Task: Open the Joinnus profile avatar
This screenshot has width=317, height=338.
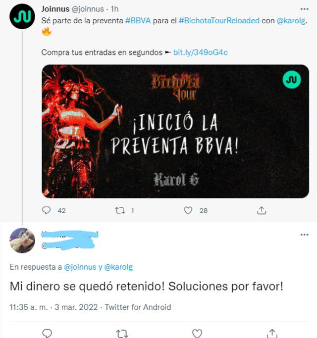Action: pos(22,16)
